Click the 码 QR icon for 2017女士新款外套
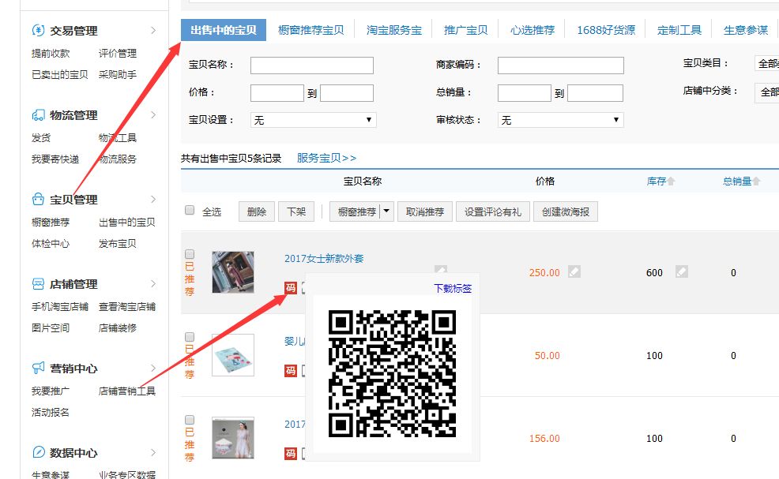The height and width of the screenshot is (479, 779). tap(291, 288)
